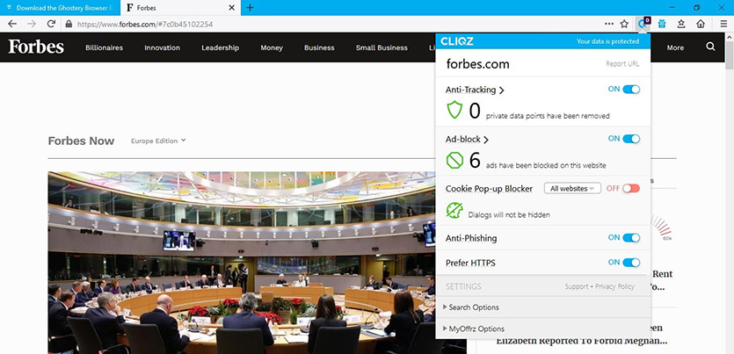Click the Cookie Pop-up Blocker cookie icon

click(x=454, y=211)
